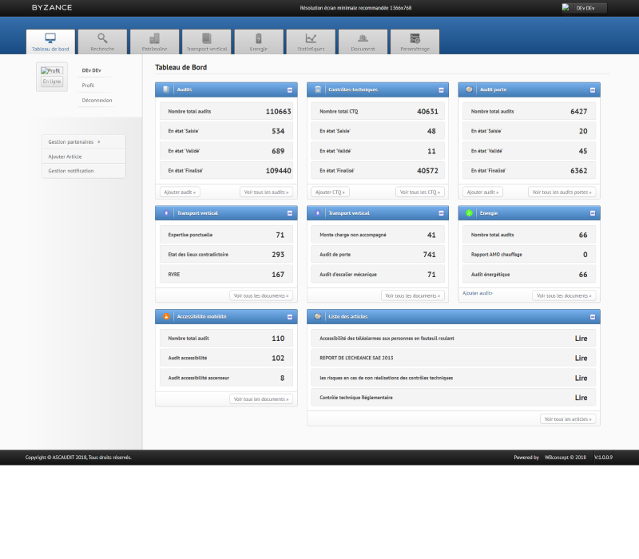Collapse the Liste des articles panel
The width and height of the screenshot is (639, 559).
coord(593,316)
